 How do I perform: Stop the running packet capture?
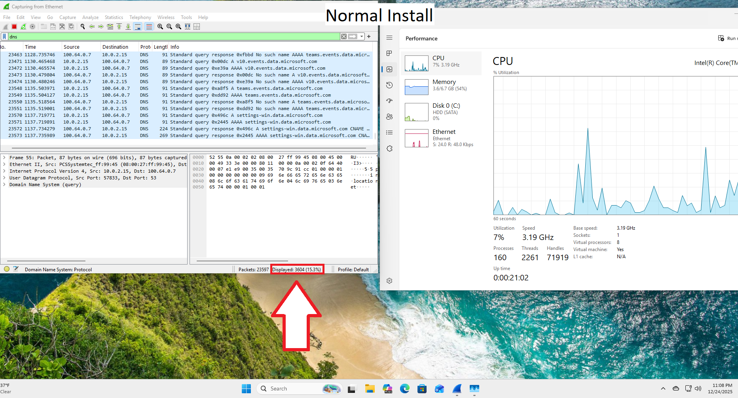[x=14, y=27]
